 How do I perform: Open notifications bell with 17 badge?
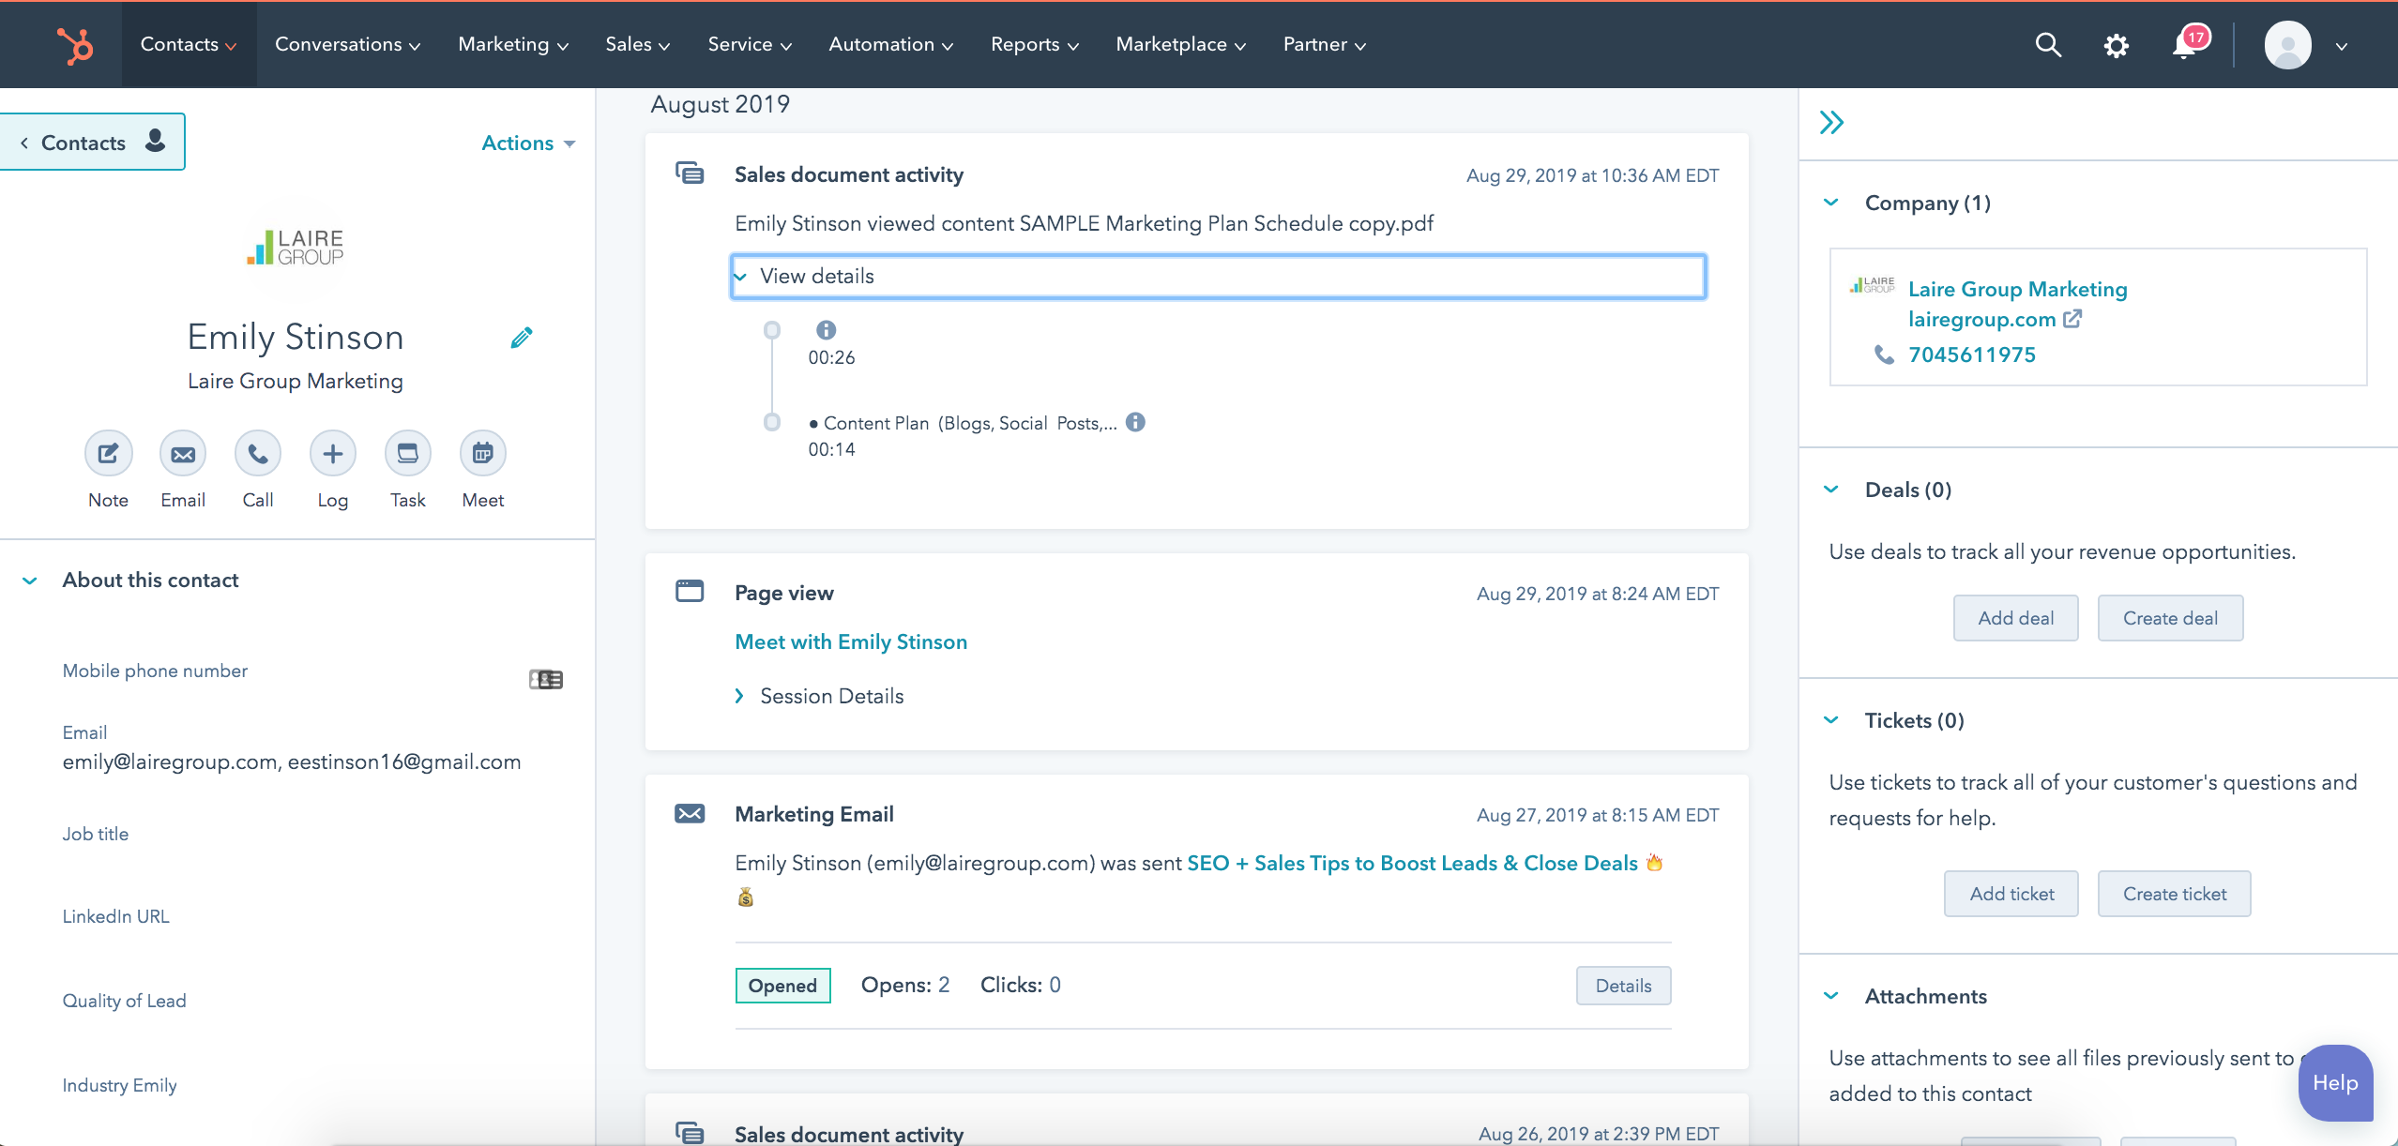tap(2189, 43)
